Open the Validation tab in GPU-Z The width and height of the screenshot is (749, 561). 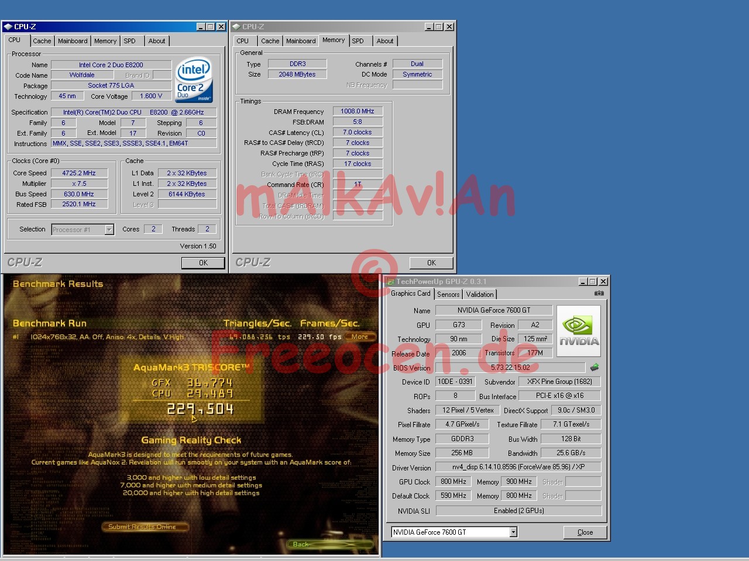coord(480,295)
